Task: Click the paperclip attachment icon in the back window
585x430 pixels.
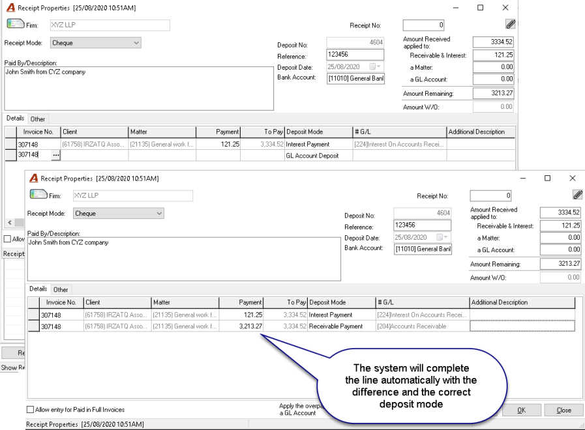Action: tap(511, 24)
